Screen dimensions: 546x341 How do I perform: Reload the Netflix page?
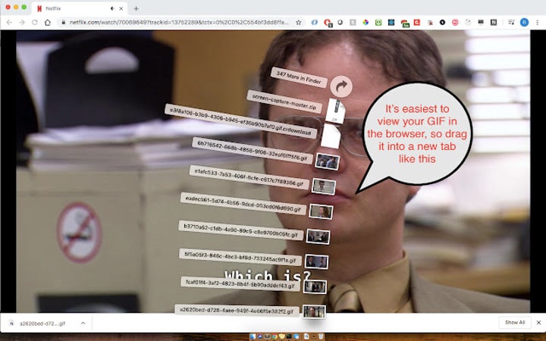[x=34, y=22]
